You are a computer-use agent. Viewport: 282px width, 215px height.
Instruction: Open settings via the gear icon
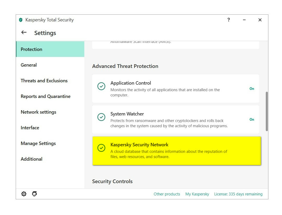(24, 194)
